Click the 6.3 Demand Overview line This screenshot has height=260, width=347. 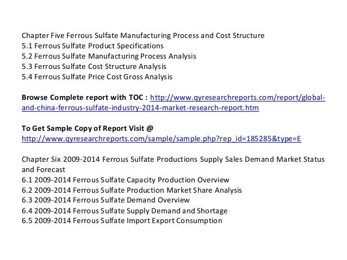[x=106, y=200]
